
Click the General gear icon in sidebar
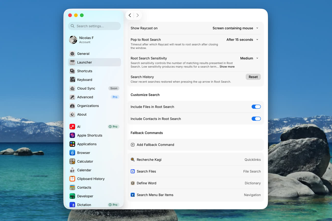[x=72, y=54]
